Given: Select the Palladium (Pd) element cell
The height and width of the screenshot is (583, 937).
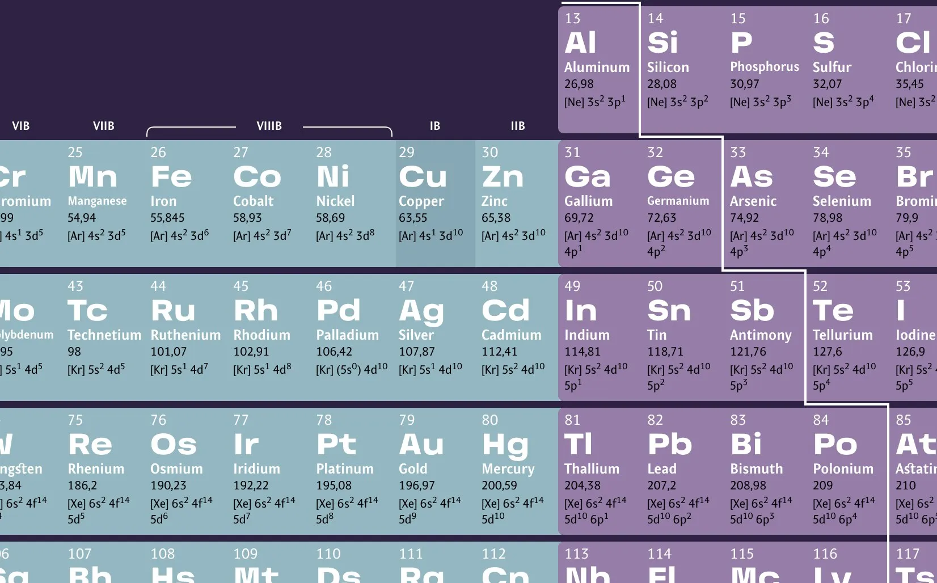Looking at the screenshot, I should click(x=352, y=337).
